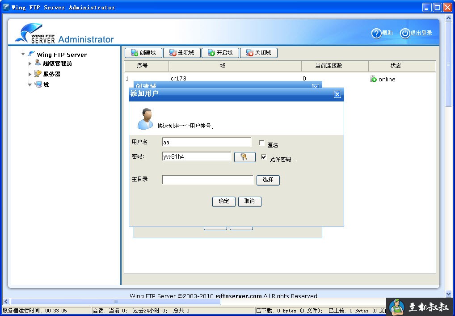
Task: Click the 关闭域 (stop domain) button
Action: (258, 53)
